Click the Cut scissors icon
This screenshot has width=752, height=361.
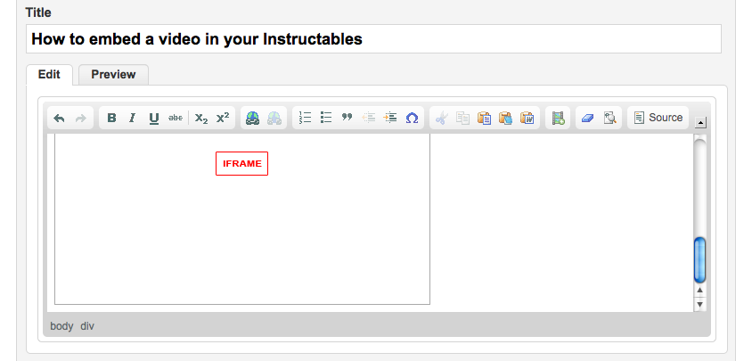[x=442, y=118]
